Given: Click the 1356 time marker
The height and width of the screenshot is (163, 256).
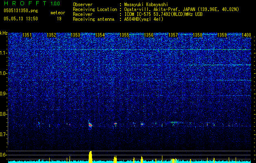Looking at the screenshot, I should [x=149, y=35].
